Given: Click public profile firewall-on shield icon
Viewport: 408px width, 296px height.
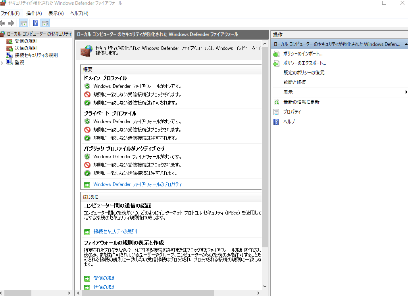Looking at the screenshot, I should click(87, 157).
